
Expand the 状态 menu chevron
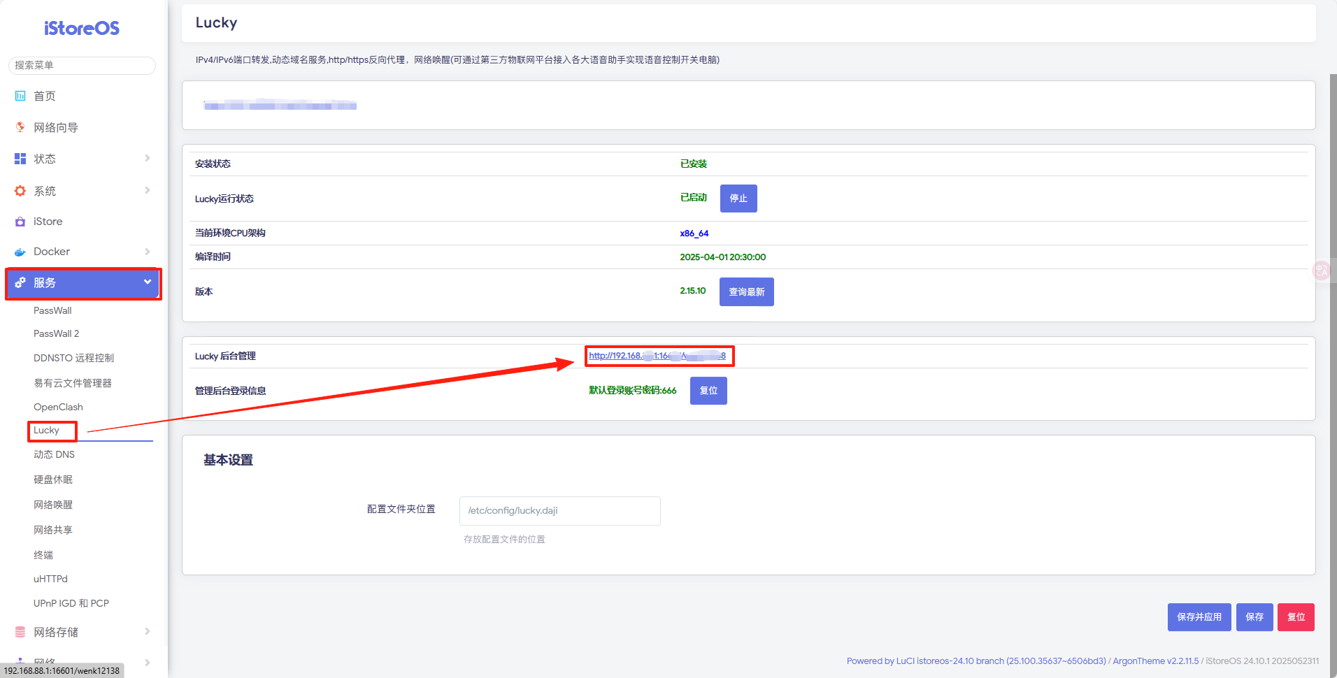pyautogui.click(x=148, y=158)
